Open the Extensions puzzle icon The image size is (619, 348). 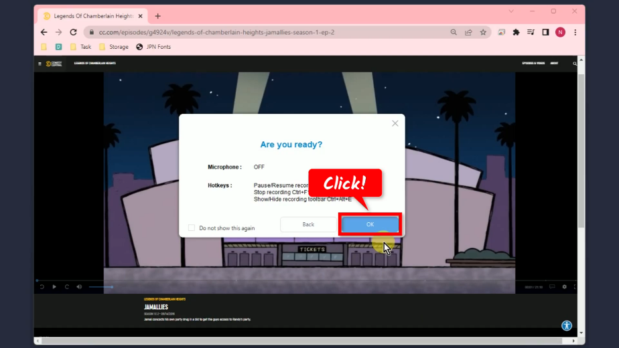[516, 32]
